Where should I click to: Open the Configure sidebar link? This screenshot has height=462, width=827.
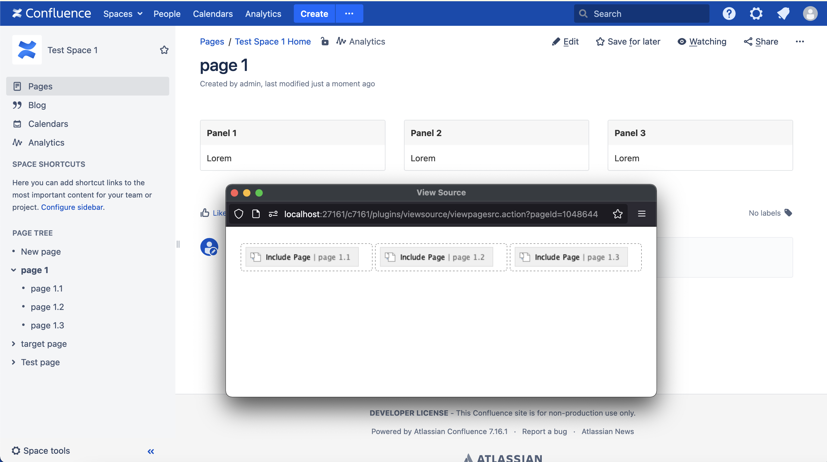click(72, 207)
